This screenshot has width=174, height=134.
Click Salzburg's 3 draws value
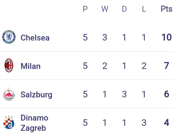(124, 94)
